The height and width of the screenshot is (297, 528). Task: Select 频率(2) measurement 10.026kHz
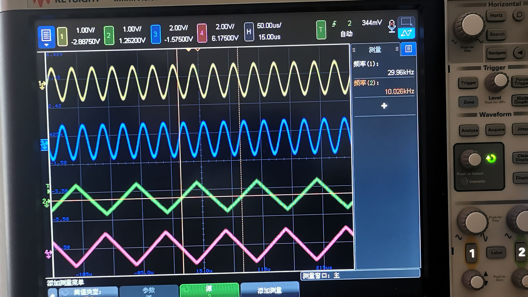(x=384, y=87)
